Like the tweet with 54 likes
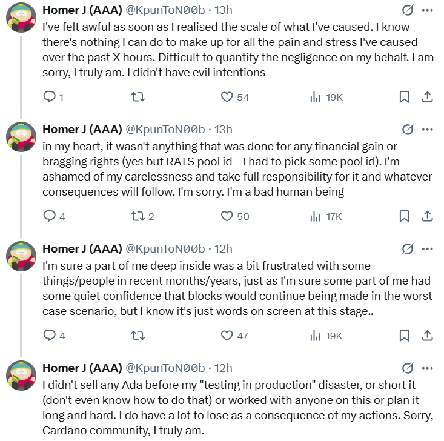The height and width of the screenshot is (441, 444). (227, 97)
